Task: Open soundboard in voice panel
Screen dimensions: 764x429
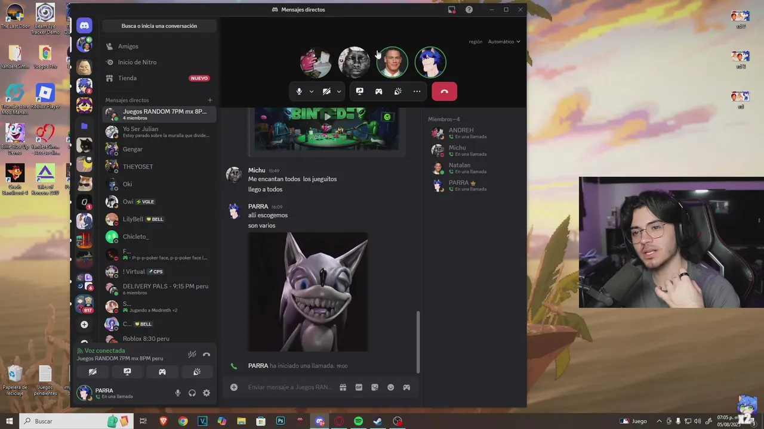Action: pos(196,372)
